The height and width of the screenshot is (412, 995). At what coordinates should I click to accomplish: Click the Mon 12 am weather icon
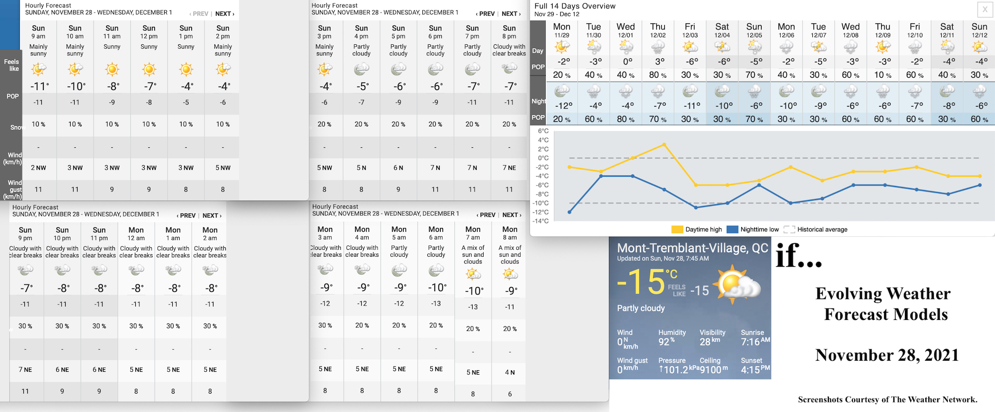pyautogui.click(x=136, y=270)
